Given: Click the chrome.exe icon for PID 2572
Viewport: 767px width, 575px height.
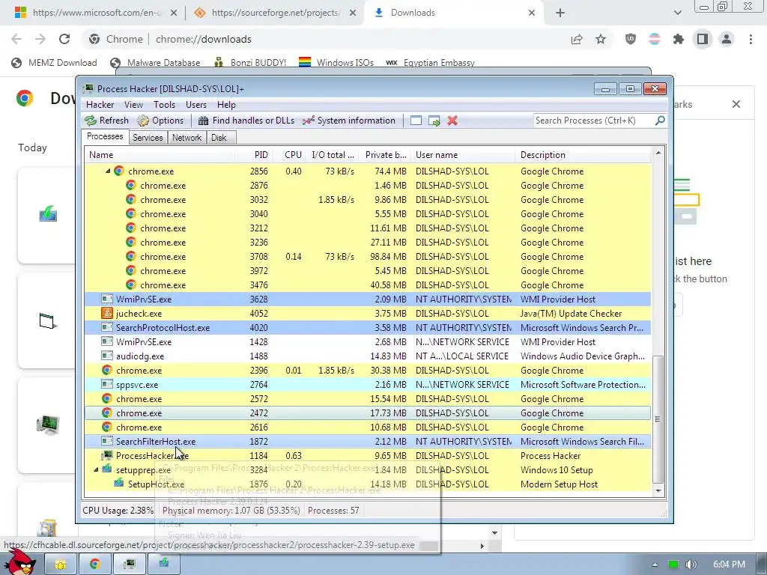Looking at the screenshot, I should click(x=106, y=398).
